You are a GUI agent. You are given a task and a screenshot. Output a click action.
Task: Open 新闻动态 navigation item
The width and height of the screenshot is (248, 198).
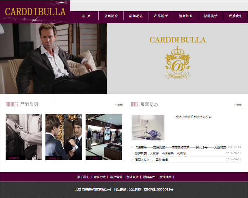pos(136,16)
